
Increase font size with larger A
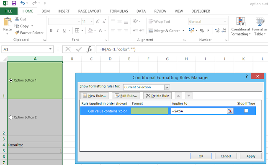coord(98,21)
